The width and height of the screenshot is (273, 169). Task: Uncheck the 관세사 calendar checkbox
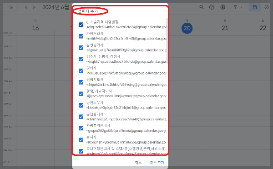(81, 140)
